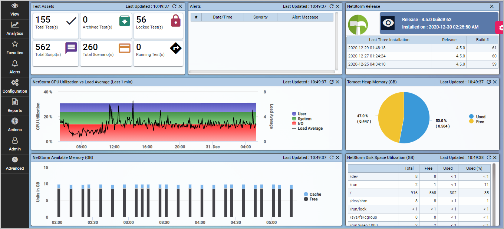504x229 pixels.
Task: Open the Configuration sidebar item
Action: pyautogui.click(x=14, y=87)
